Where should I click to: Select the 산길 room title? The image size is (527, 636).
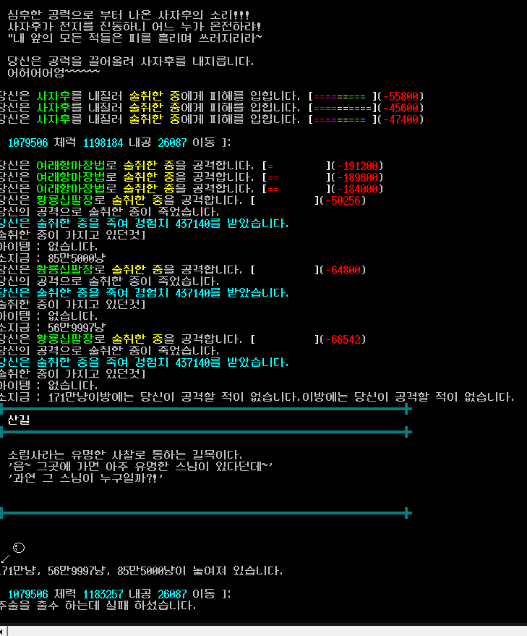tap(19, 420)
